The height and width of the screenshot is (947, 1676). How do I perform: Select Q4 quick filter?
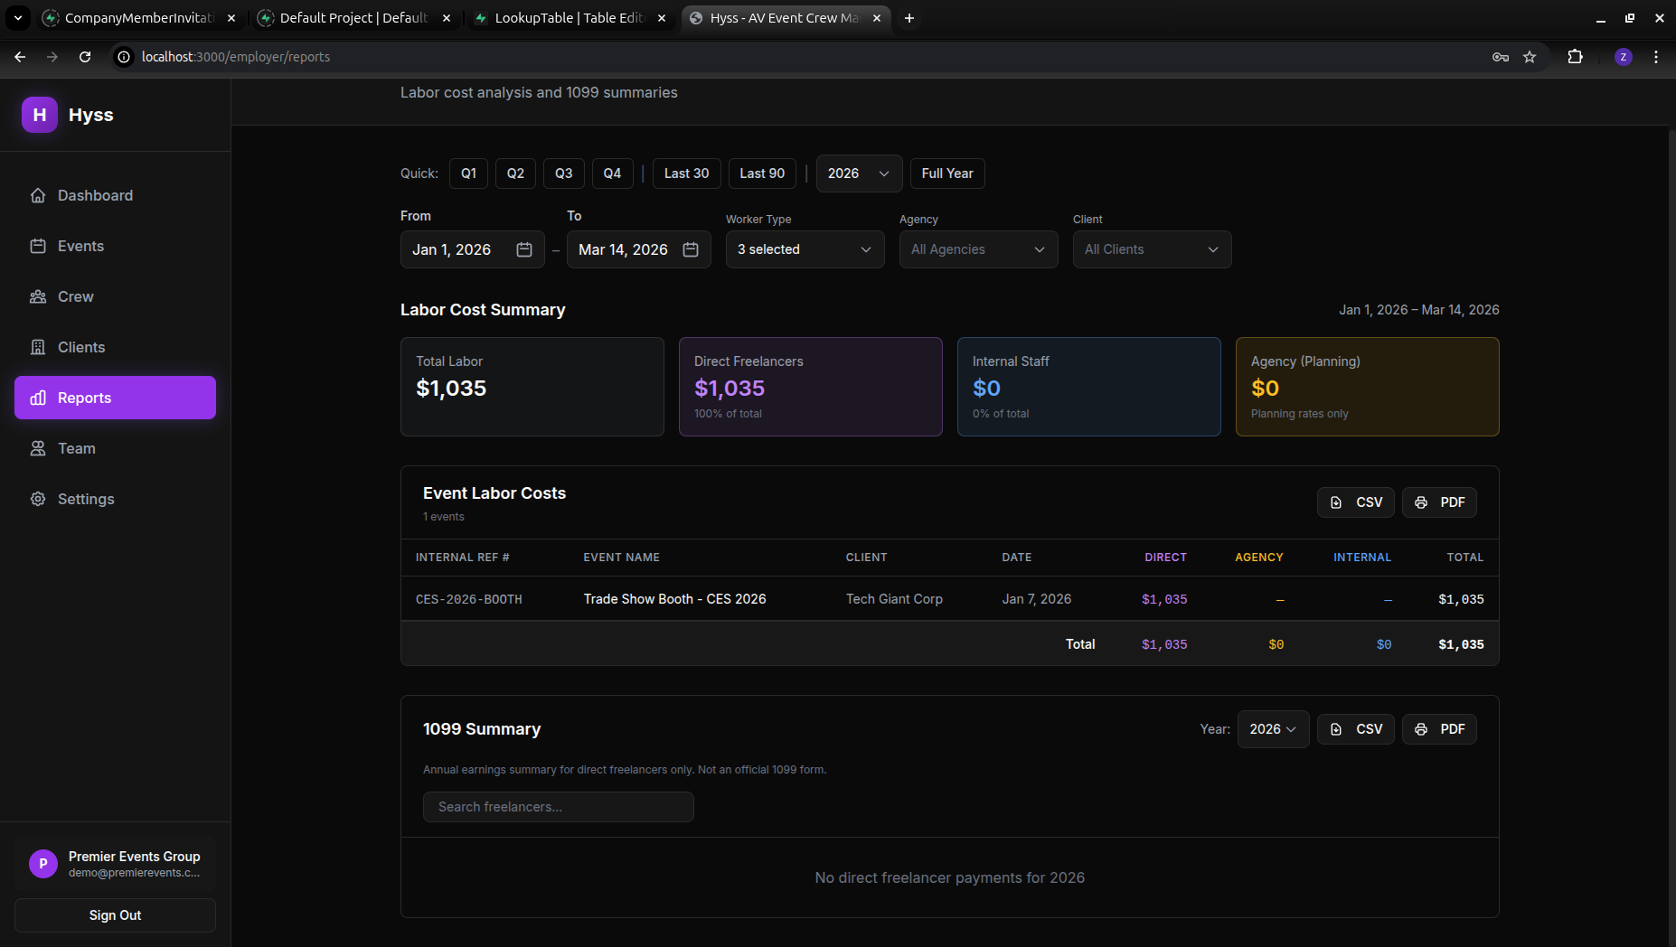tap(612, 173)
